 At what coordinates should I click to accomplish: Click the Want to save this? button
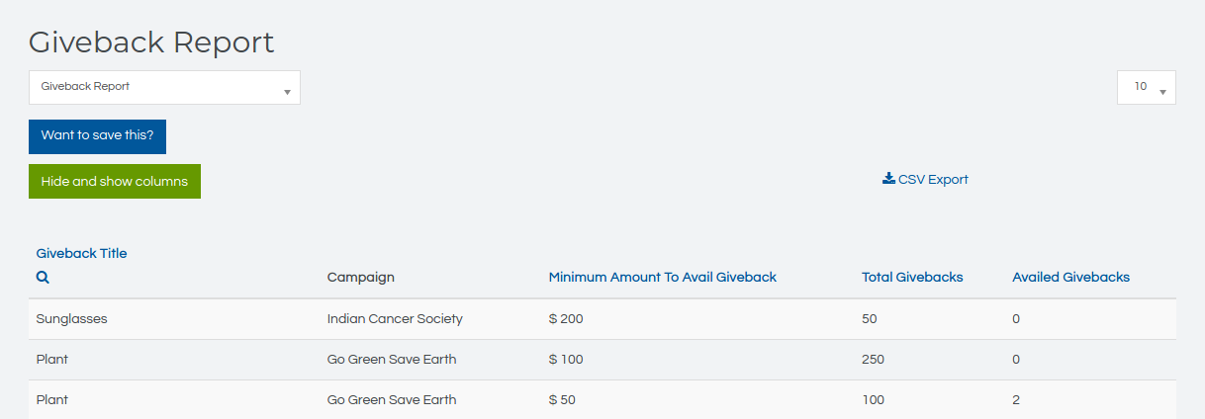(x=97, y=136)
